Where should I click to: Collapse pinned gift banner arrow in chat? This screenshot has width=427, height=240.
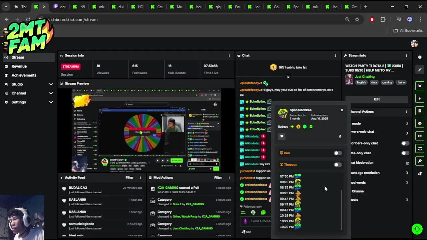click(288, 76)
